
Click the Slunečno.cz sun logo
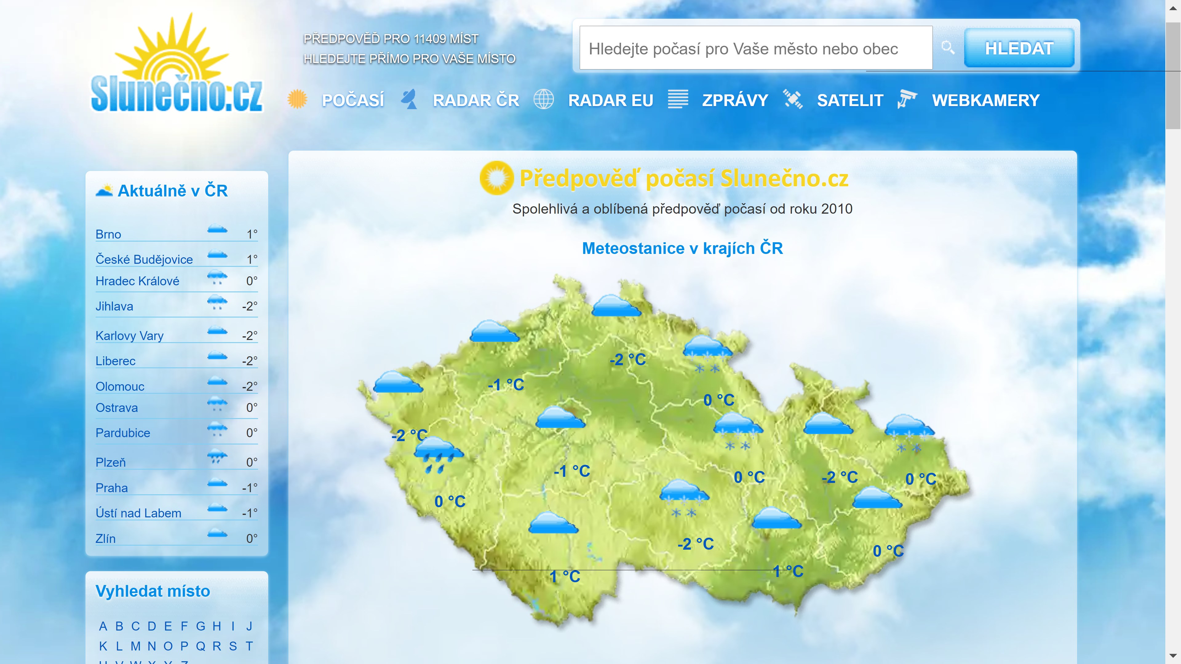click(x=177, y=64)
